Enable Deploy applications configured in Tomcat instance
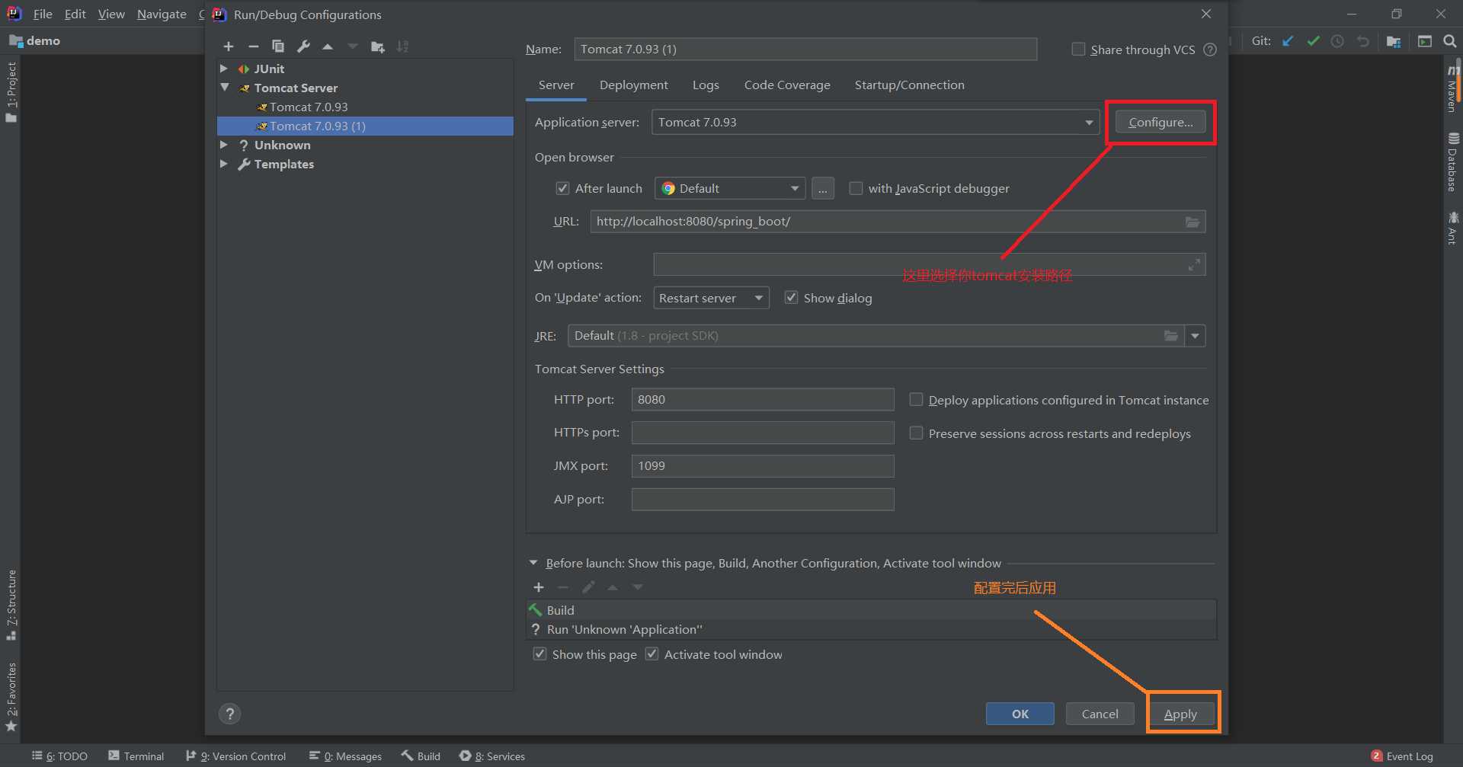Viewport: 1463px width, 767px height. point(916,400)
